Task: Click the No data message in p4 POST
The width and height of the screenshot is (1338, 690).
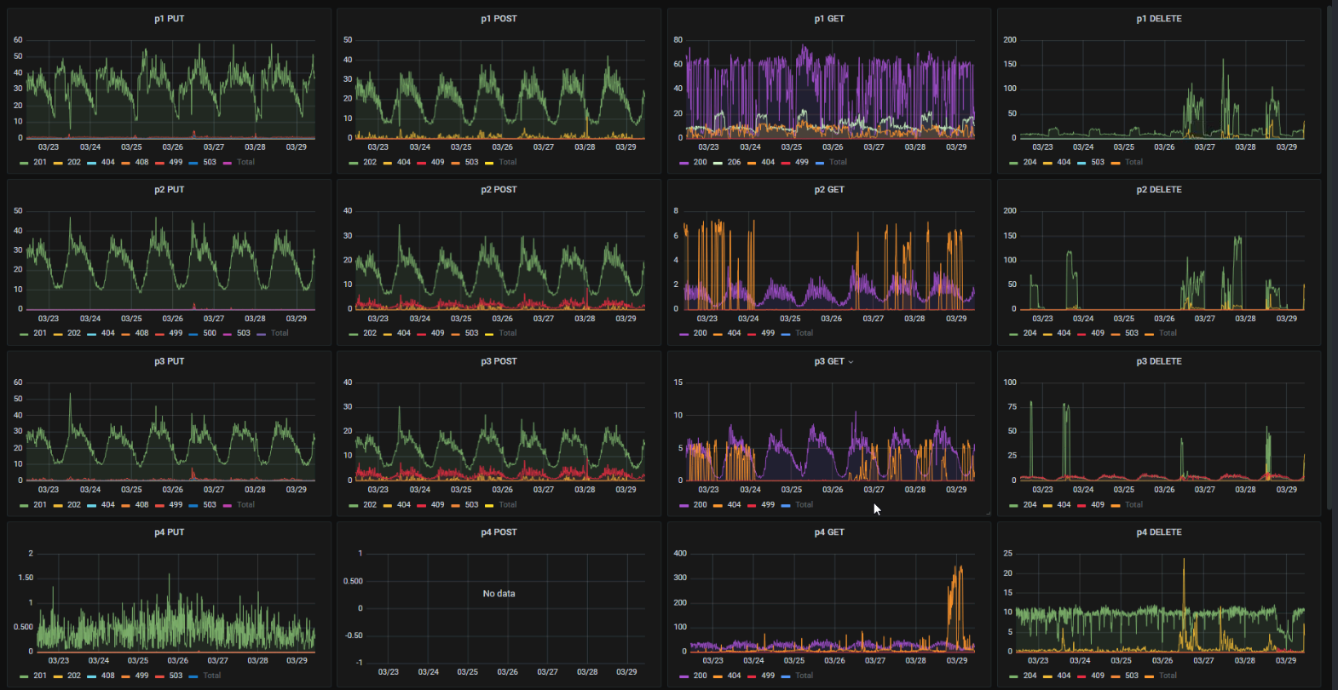Action: pyautogui.click(x=499, y=594)
